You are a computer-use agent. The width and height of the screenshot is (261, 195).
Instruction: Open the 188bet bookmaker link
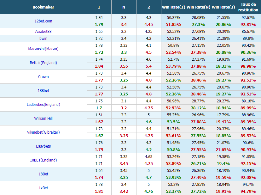(x=43, y=90)
